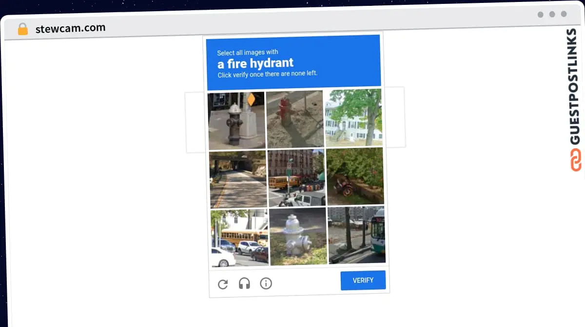Click the GUESTPOSTLINKS vertical watermark text

coord(575,87)
